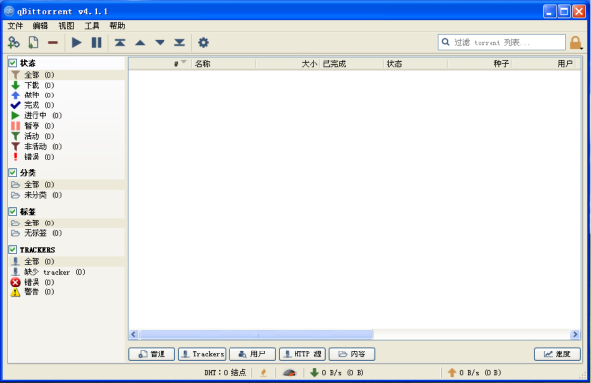The width and height of the screenshot is (591, 383).
Task: Click the scrollbar left arrow
Action: click(x=133, y=334)
